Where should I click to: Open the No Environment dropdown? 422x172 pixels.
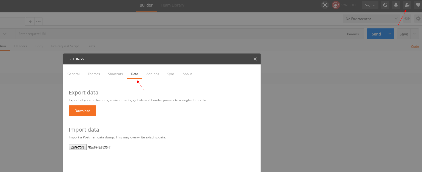(x=372, y=19)
